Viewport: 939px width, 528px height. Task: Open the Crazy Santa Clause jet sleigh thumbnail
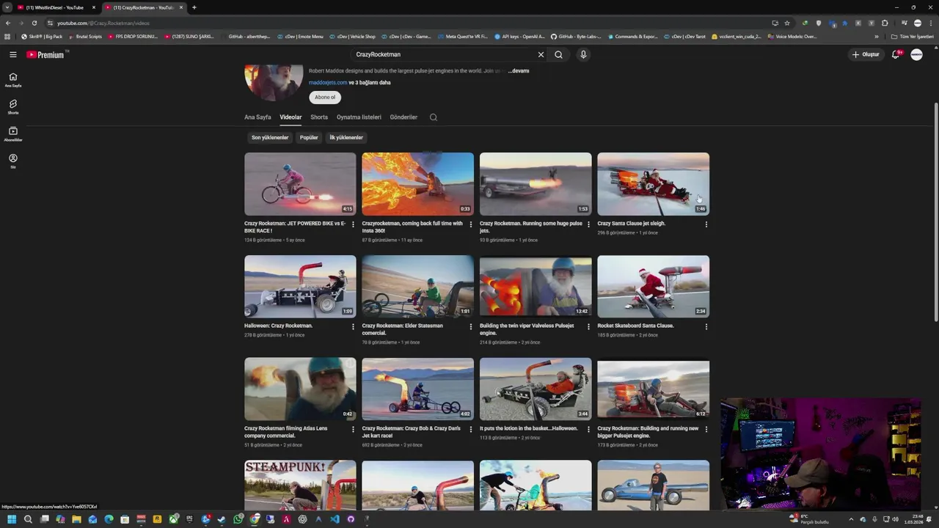click(653, 183)
